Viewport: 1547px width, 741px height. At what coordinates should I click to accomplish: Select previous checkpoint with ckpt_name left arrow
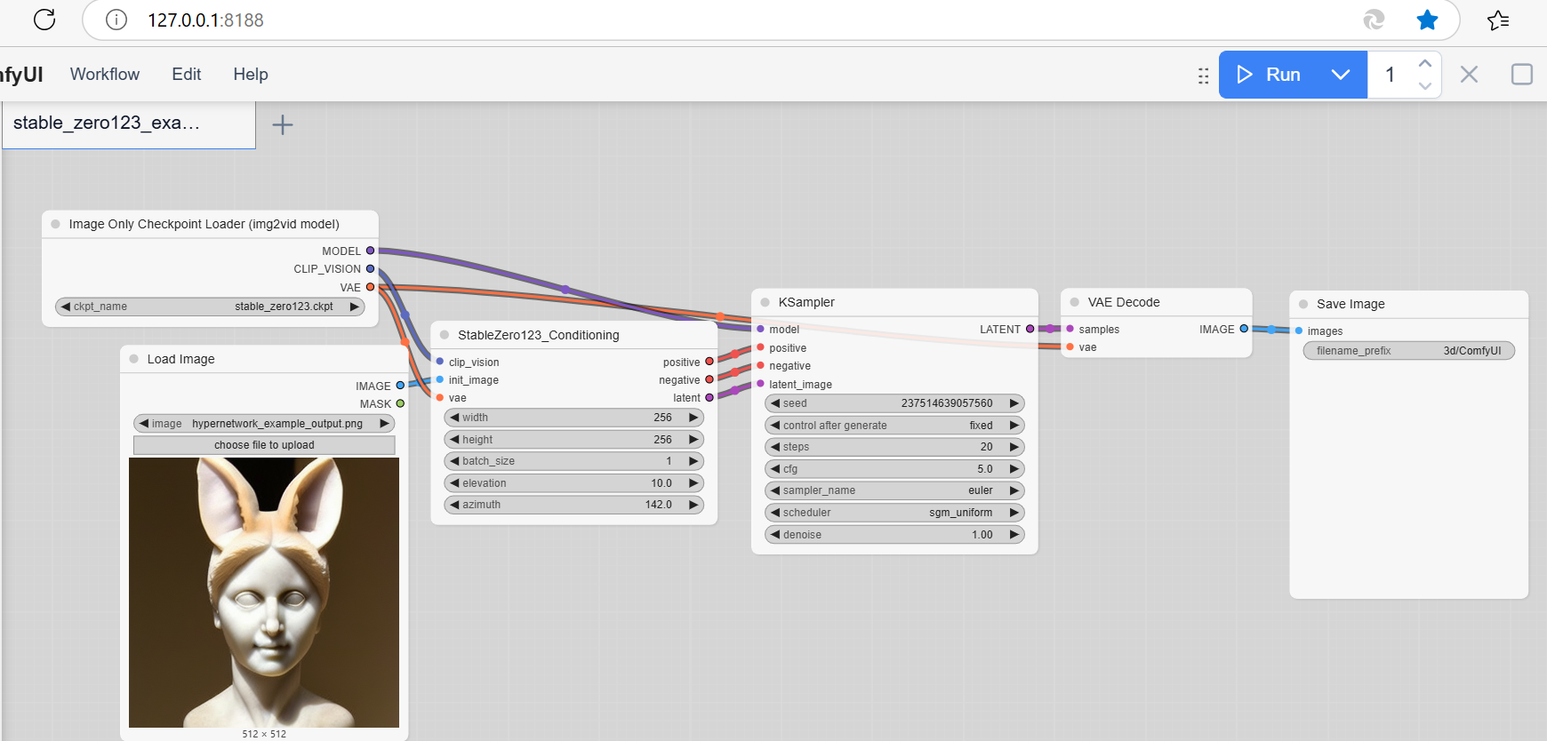65,307
